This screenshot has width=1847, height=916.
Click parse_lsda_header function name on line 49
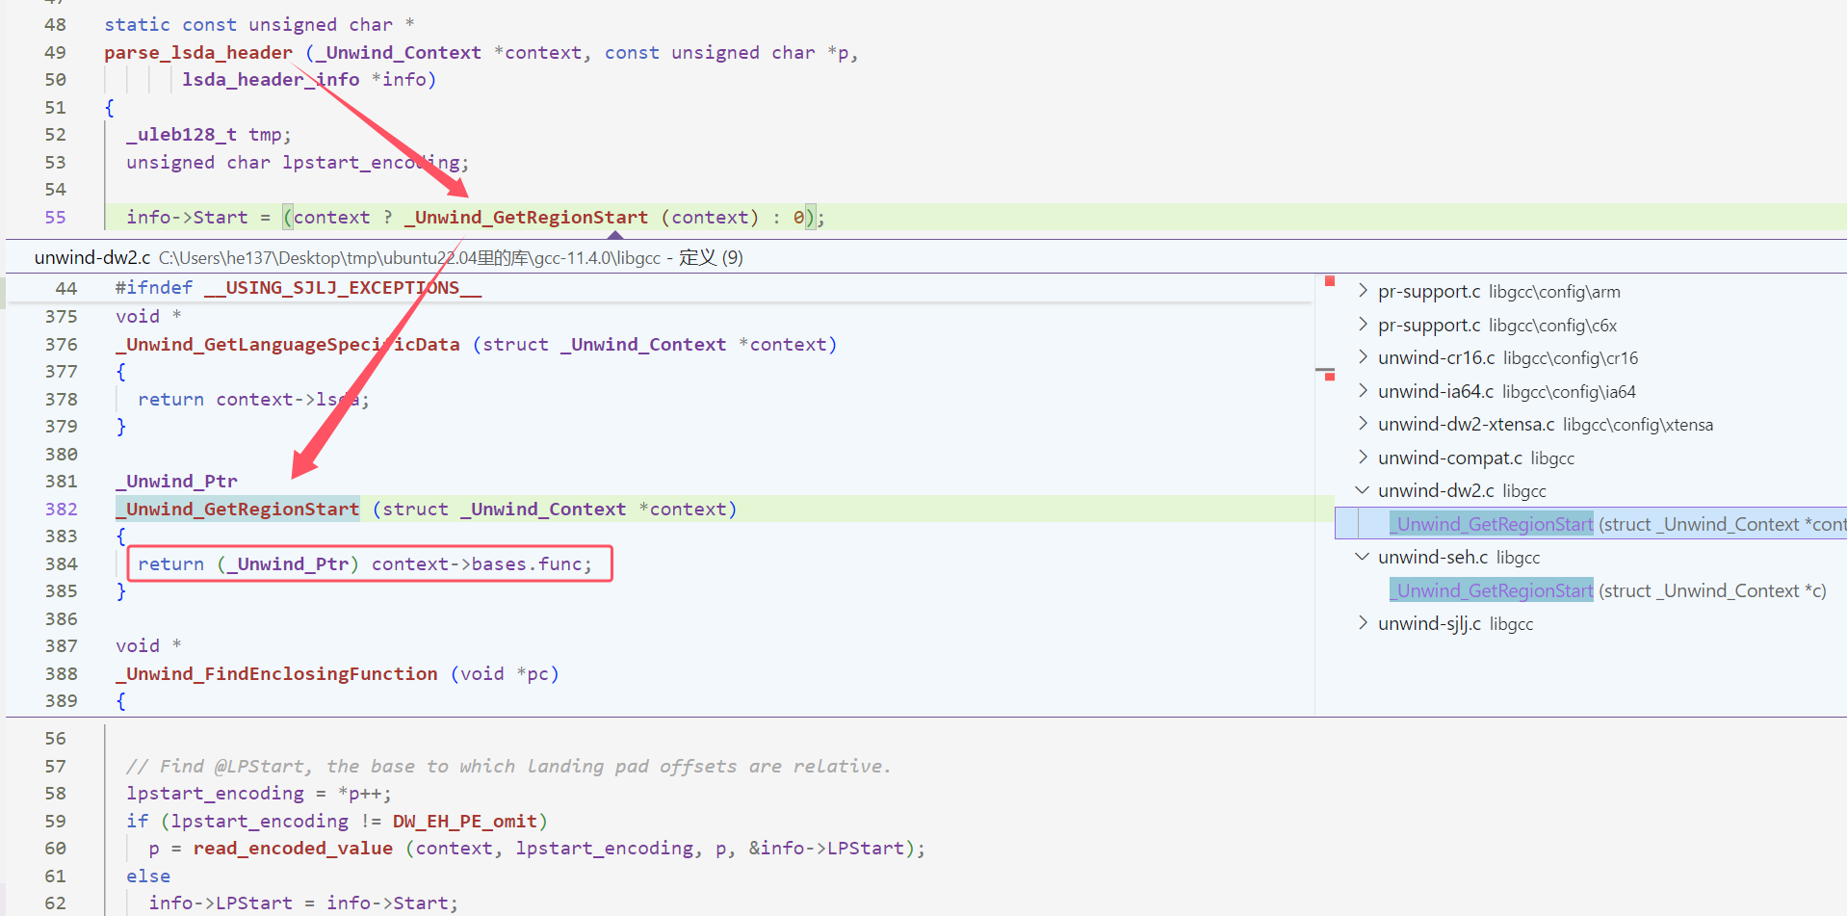click(198, 53)
